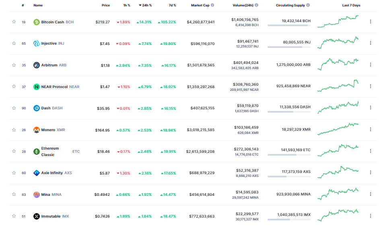The height and width of the screenshot is (226, 379).
Task: Sort by the Name column header
Action: coord(38,5)
